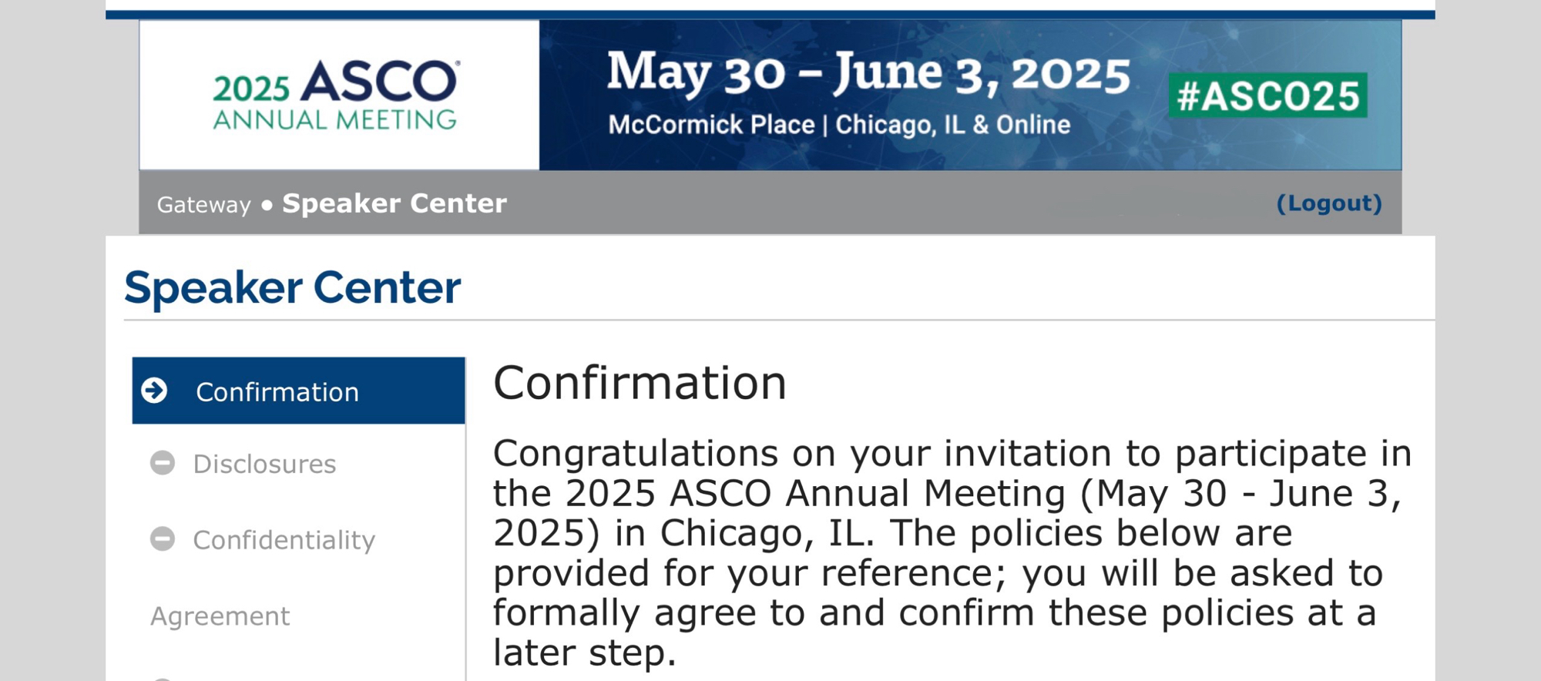Click the Chicago, IL & Online banner text

pyautogui.click(x=953, y=125)
